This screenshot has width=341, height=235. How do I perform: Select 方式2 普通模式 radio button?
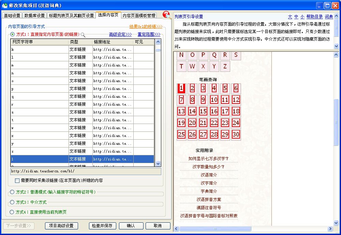click(12, 192)
